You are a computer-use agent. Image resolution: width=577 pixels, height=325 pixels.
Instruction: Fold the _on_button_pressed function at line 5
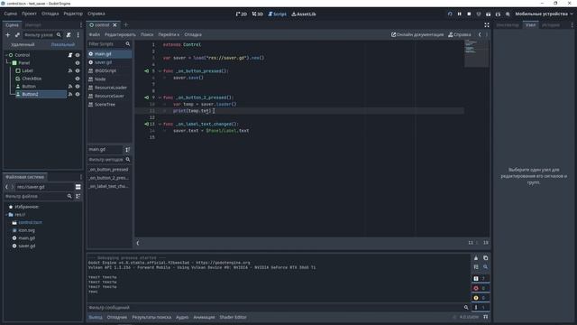160,71
